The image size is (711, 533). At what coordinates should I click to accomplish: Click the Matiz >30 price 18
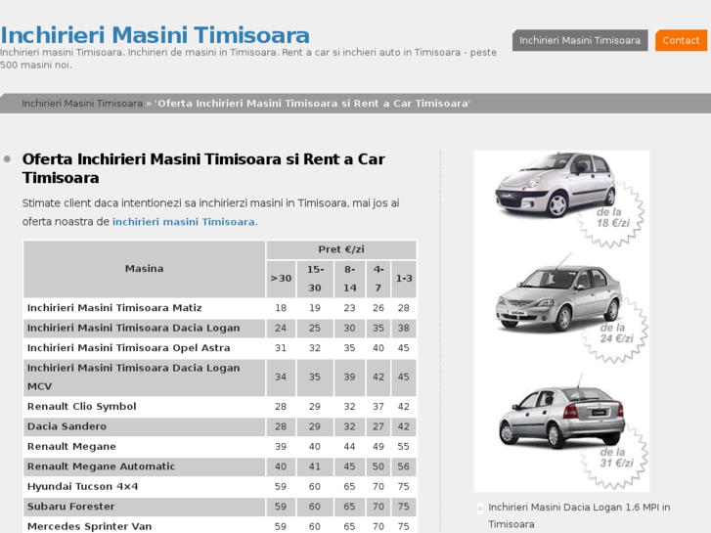tap(281, 308)
